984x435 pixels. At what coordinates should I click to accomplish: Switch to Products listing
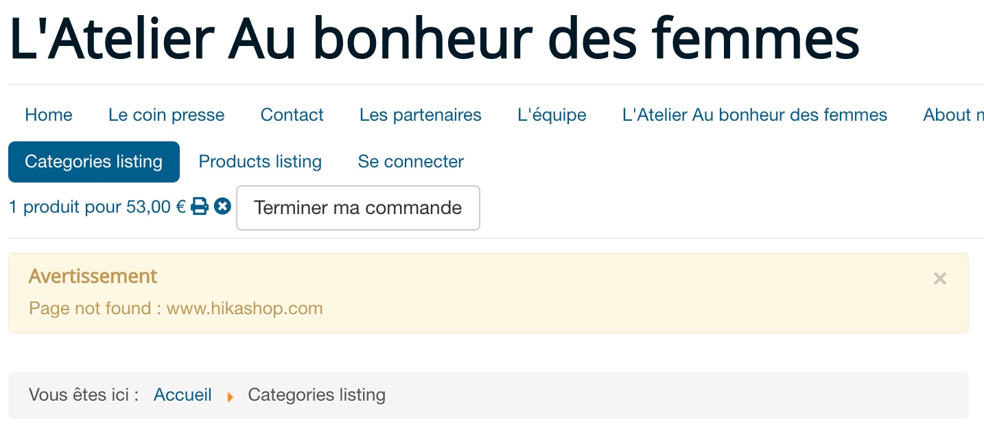pos(260,162)
